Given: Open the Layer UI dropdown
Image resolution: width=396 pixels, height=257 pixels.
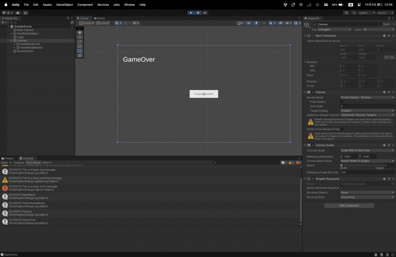Looking at the screenshot, I should (379, 29).
